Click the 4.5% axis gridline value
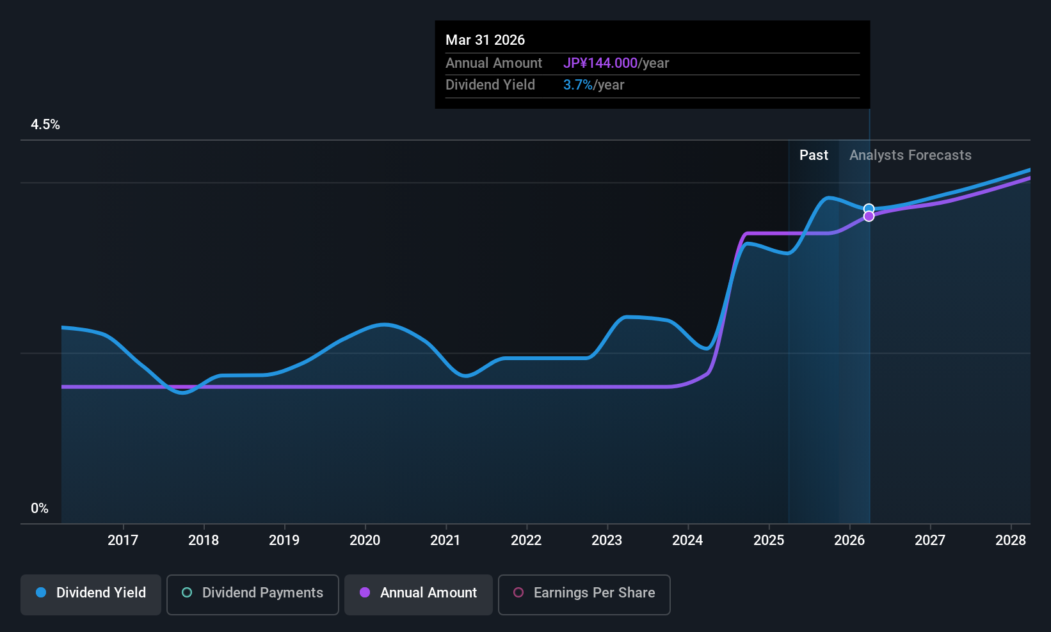1051x632 pixels. pos(45,124)
